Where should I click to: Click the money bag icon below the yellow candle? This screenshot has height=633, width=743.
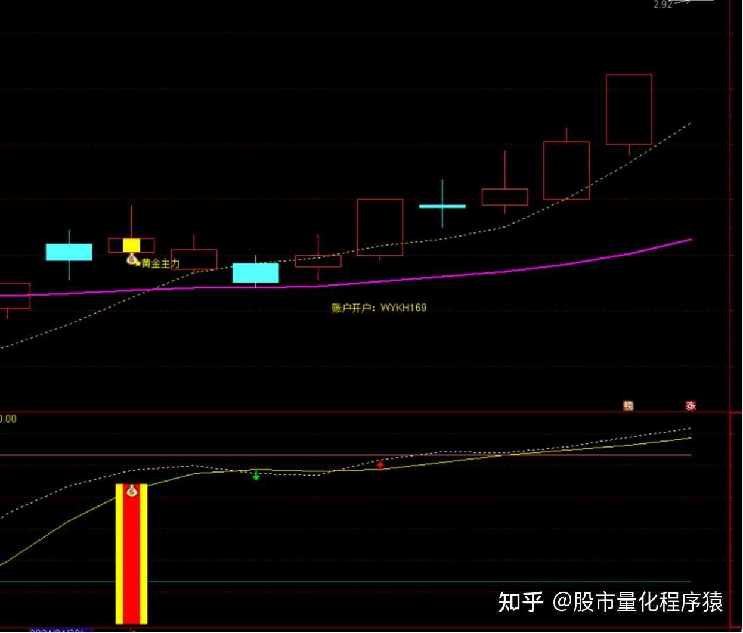(x=131, y=259)
